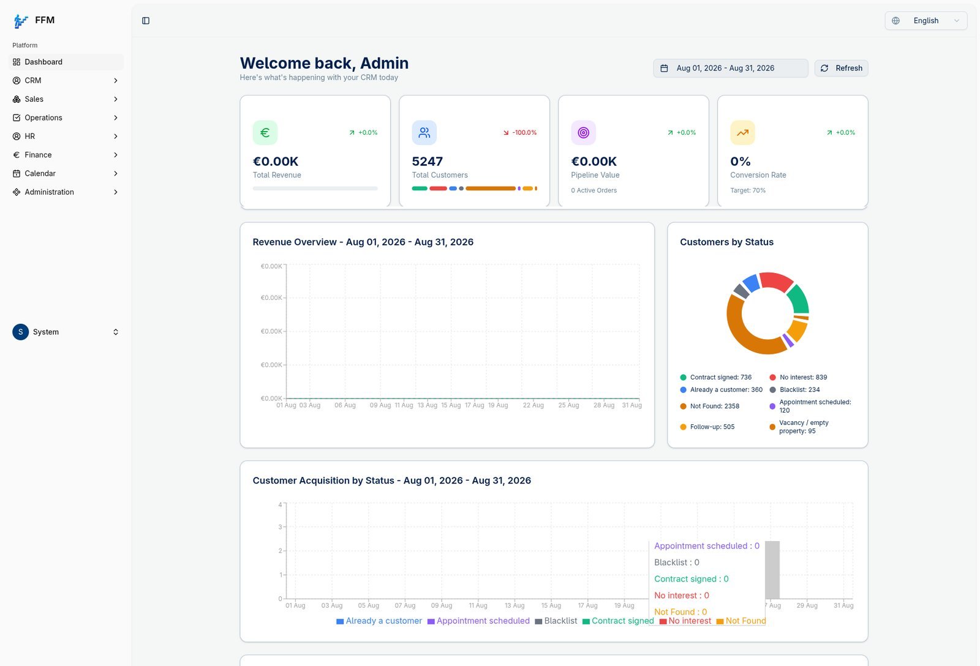Click the Sales sidebar icon

17,99
